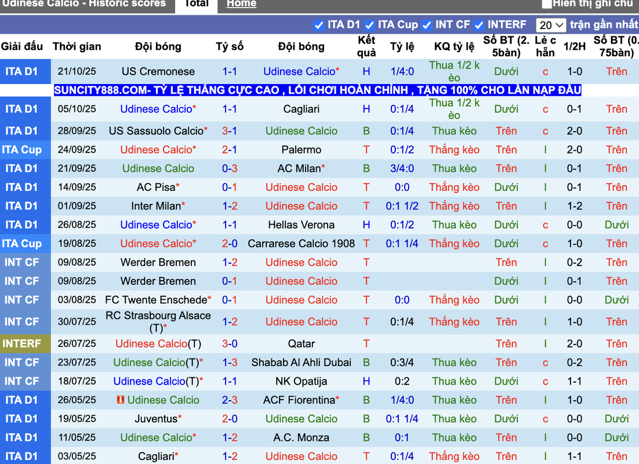This screenshot has height=464, width=639.
Task: Click the date 14/09/25
Action: [77, 187]
